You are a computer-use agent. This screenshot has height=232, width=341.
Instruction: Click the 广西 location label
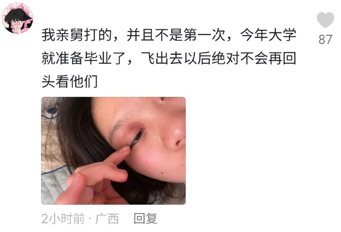[107, 218]
